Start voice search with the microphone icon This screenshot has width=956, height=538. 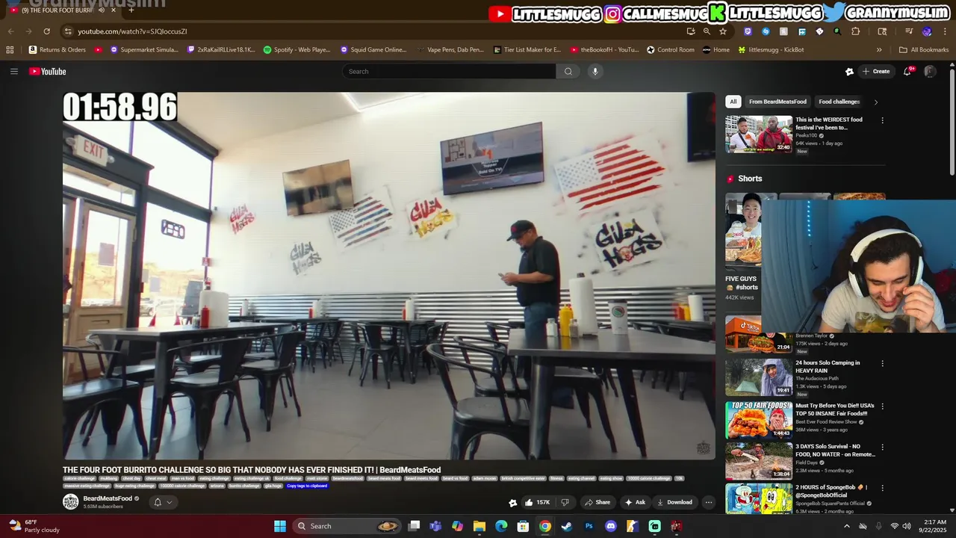(595, 71)
